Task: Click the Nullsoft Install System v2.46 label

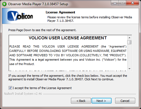Action: tap(23, 94)
